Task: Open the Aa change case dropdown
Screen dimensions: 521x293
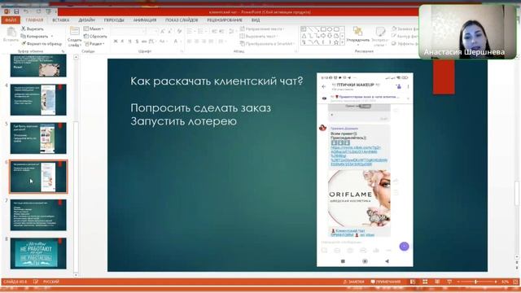Action: tap(163, 42)
